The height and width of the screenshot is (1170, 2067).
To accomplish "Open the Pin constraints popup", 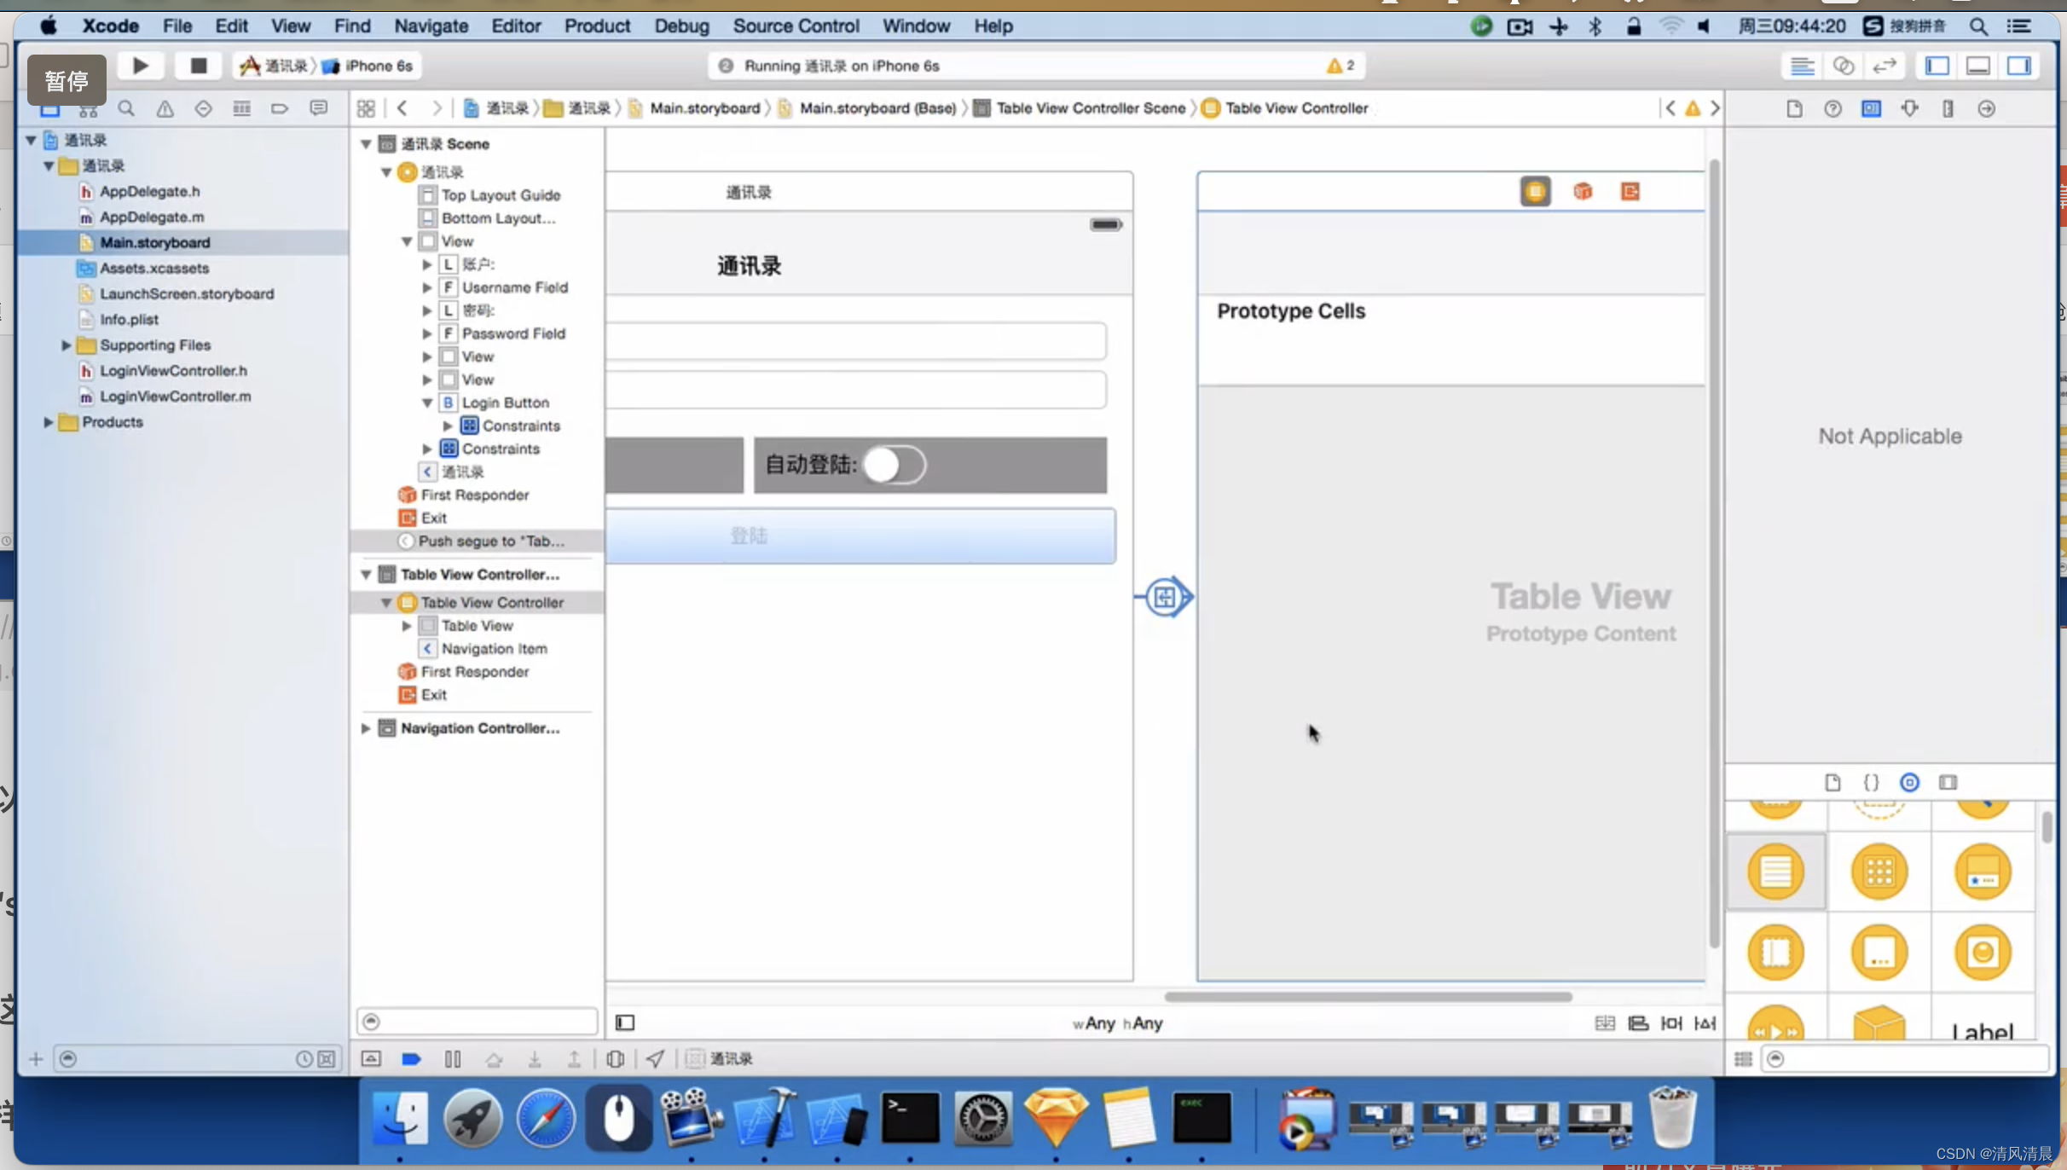I will 1671,1022.
